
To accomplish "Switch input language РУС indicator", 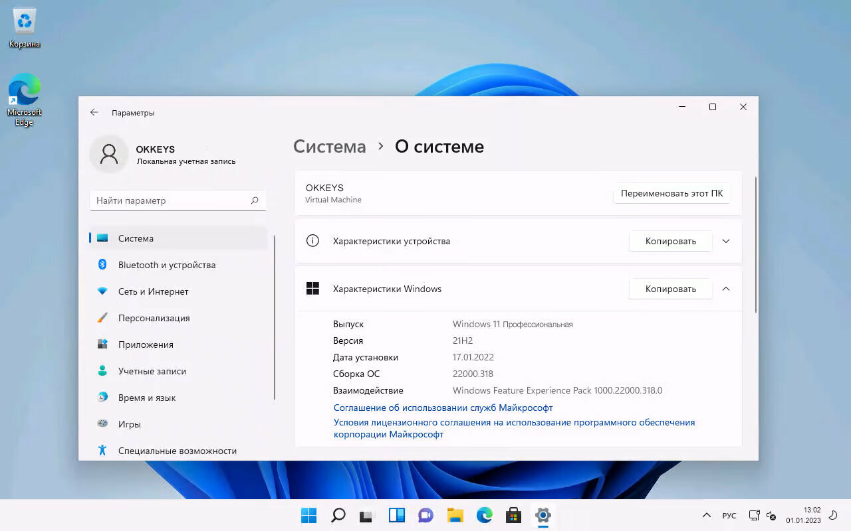I will (x=729, y=516).
